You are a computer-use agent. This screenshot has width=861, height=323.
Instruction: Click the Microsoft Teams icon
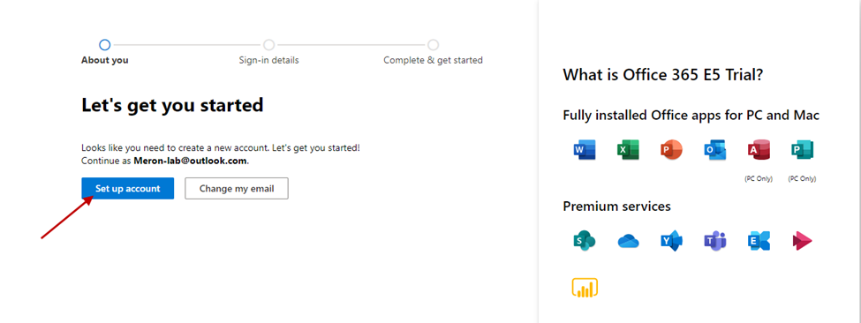tap(715, 240)
